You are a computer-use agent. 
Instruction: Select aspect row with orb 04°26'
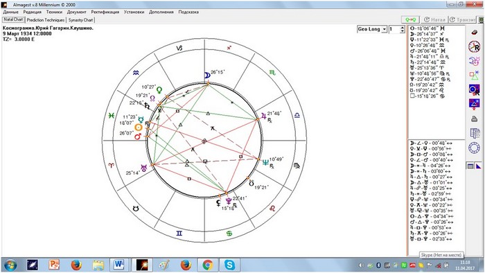(431, 166)
